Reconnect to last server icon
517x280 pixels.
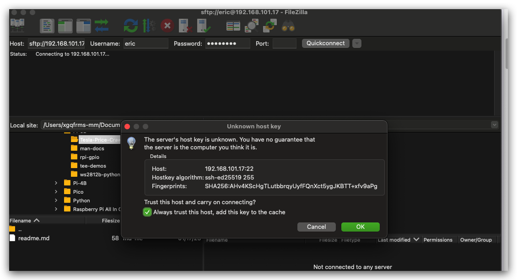[x=204, y=26]
